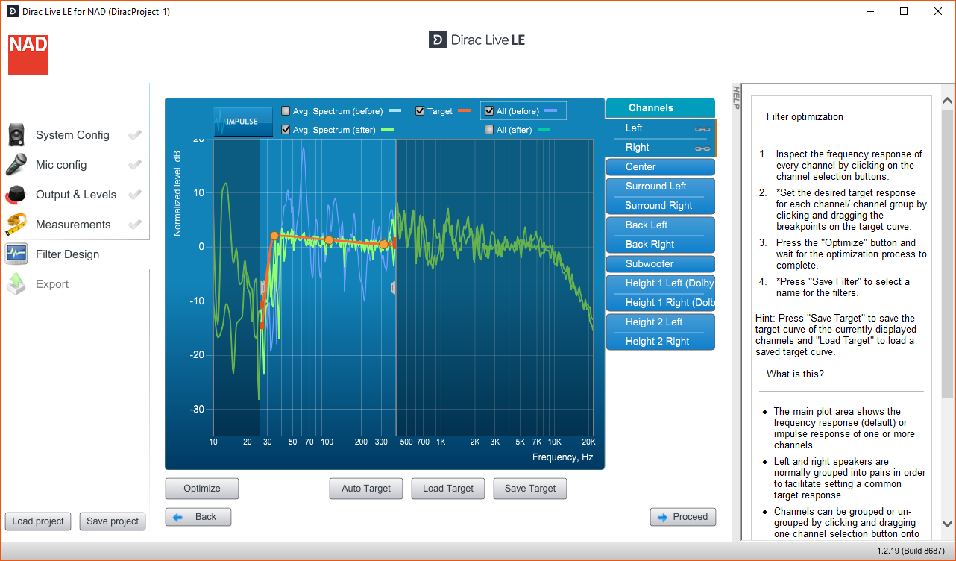Screen dimensions: 956x561
Task: Click the orange target breakpoint near 300 Hz
Action: (x=383, y=245)
